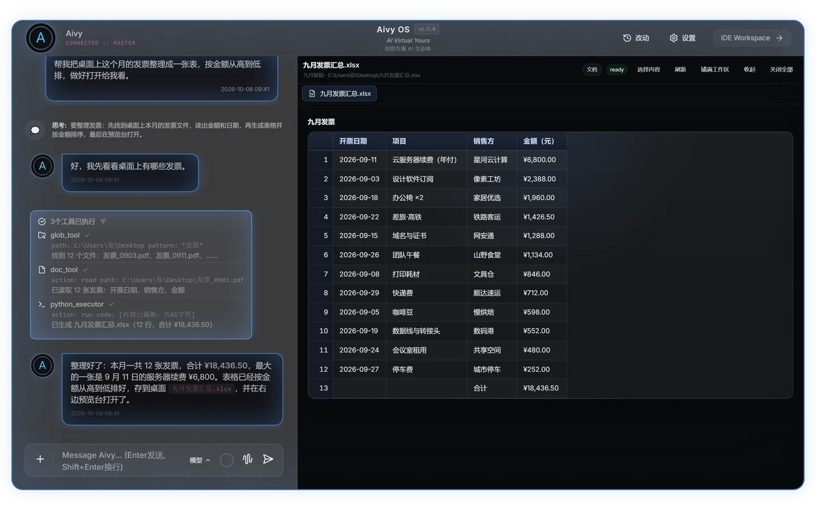Start voice input with waveform icon
Viewport: 816px width, 510px height.
point(248,459)
